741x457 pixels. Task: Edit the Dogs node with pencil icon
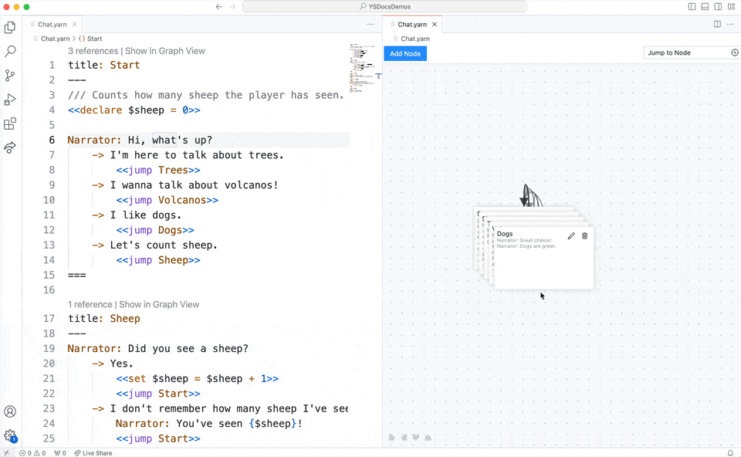(571, 235)
